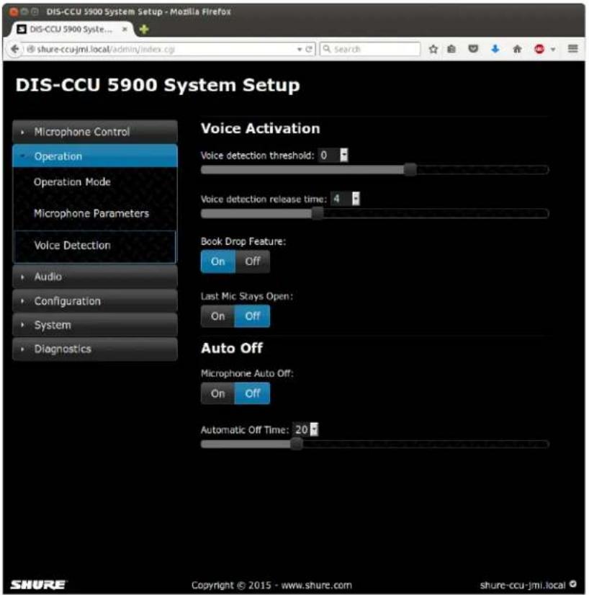
Task: Click the DIS-CCU 5900 System Setup heading
Action: coord(158,84)
